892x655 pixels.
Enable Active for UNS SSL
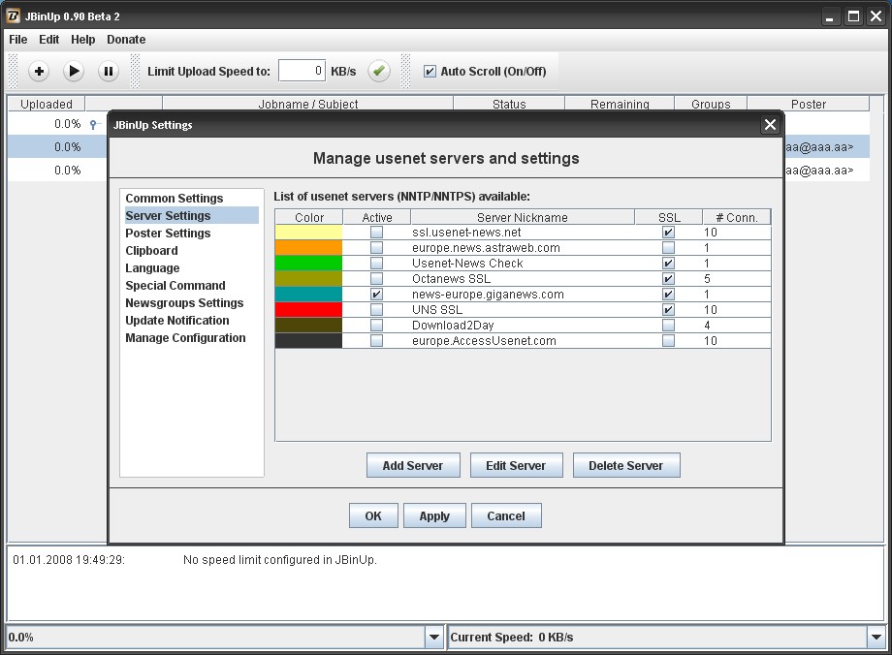376,309
